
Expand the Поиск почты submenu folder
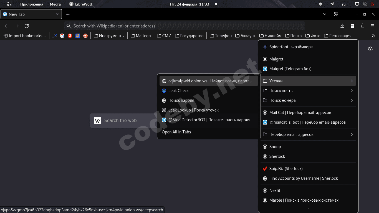308,91
